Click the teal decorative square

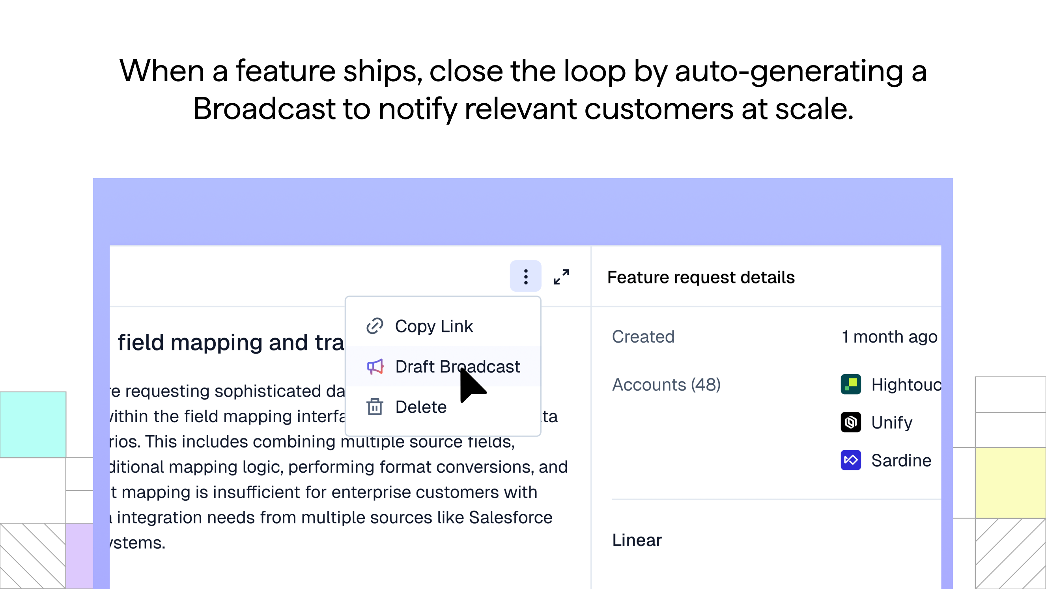[x=32, y=424]
